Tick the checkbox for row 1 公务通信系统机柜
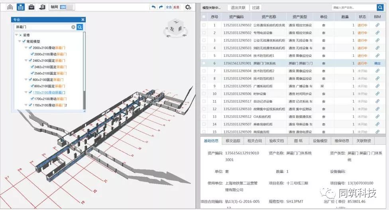This screenshot has height=210, width=389. [204, 25]
